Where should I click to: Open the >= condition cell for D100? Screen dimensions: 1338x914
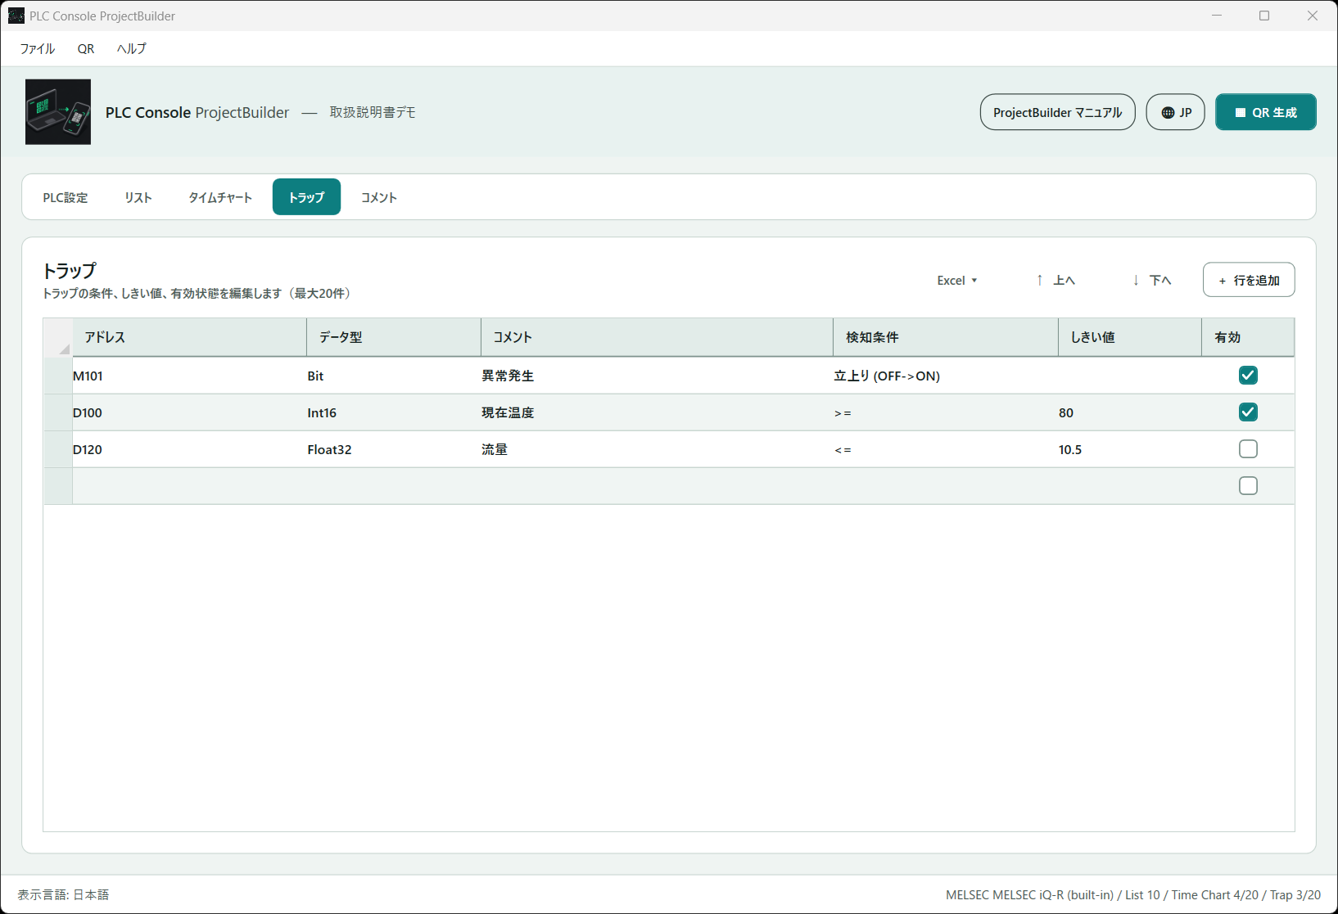point(946,412)
